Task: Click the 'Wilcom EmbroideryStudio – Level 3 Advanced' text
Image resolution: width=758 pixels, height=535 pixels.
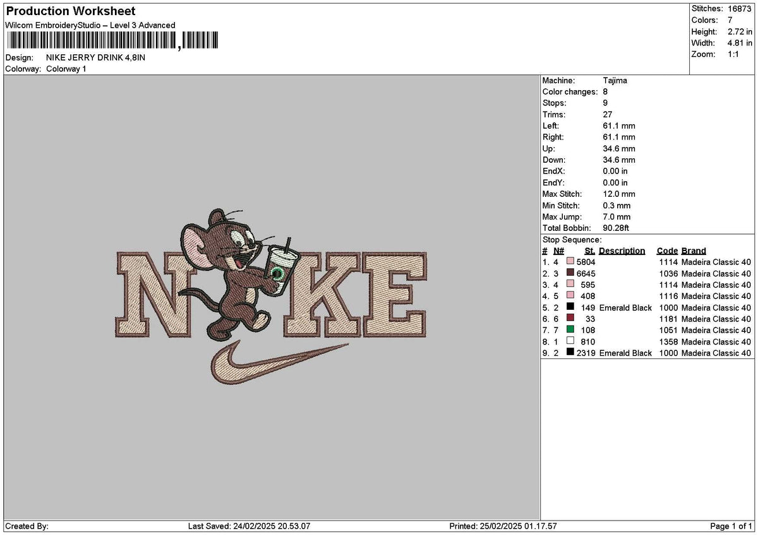Action: 90,25
